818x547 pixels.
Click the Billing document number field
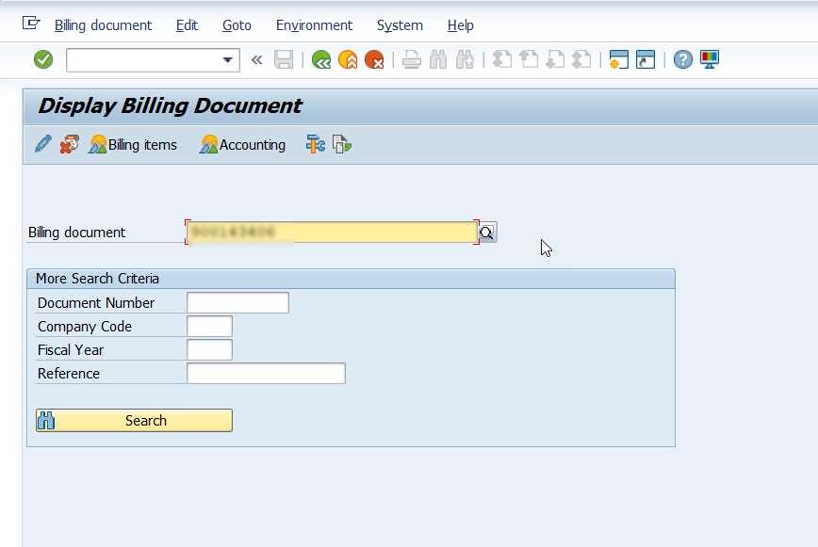coord(332,232)
